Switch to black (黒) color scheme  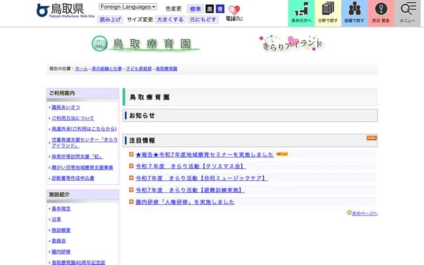209,9
